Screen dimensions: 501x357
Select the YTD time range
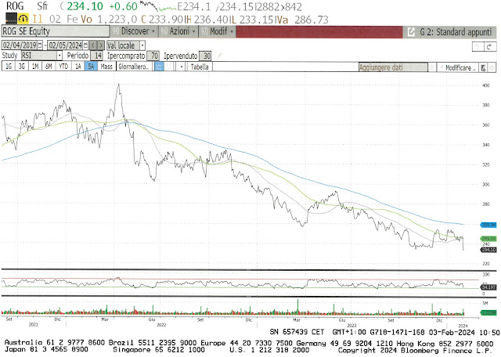click(x=63, y=67)
